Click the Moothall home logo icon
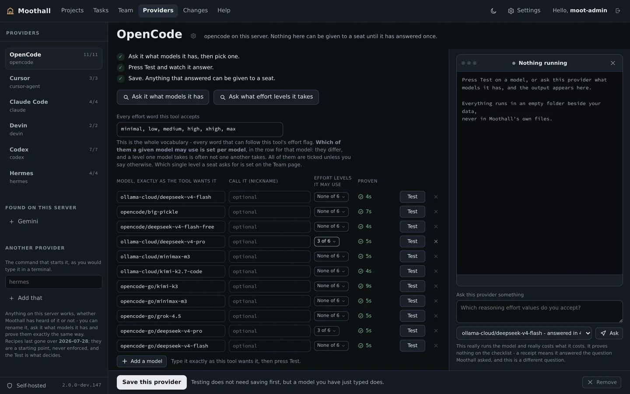 10,11
